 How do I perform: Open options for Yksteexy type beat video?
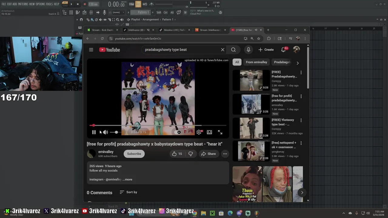click(301, 120)
